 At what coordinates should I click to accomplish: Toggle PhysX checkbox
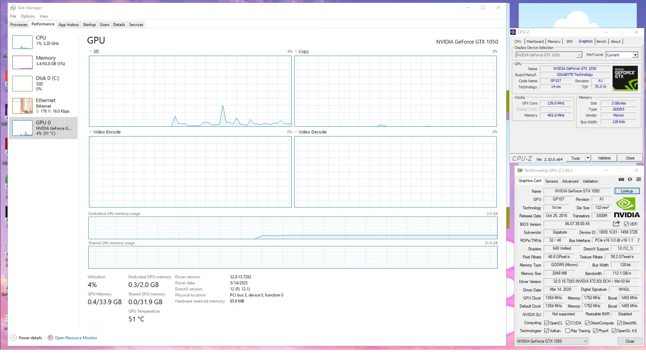[x=595, y=331]
